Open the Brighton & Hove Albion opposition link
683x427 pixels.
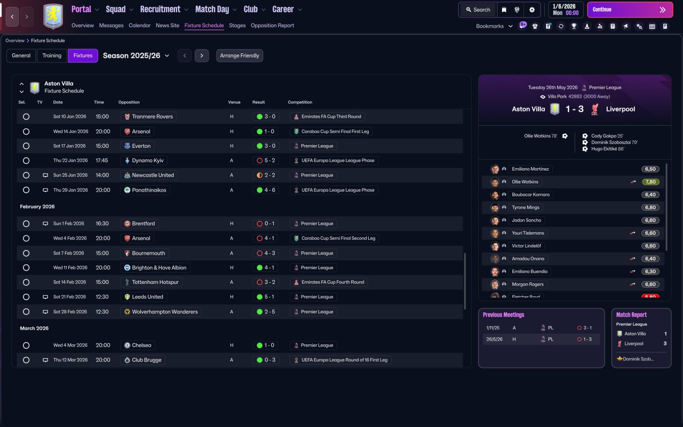[x=155, y=267]
